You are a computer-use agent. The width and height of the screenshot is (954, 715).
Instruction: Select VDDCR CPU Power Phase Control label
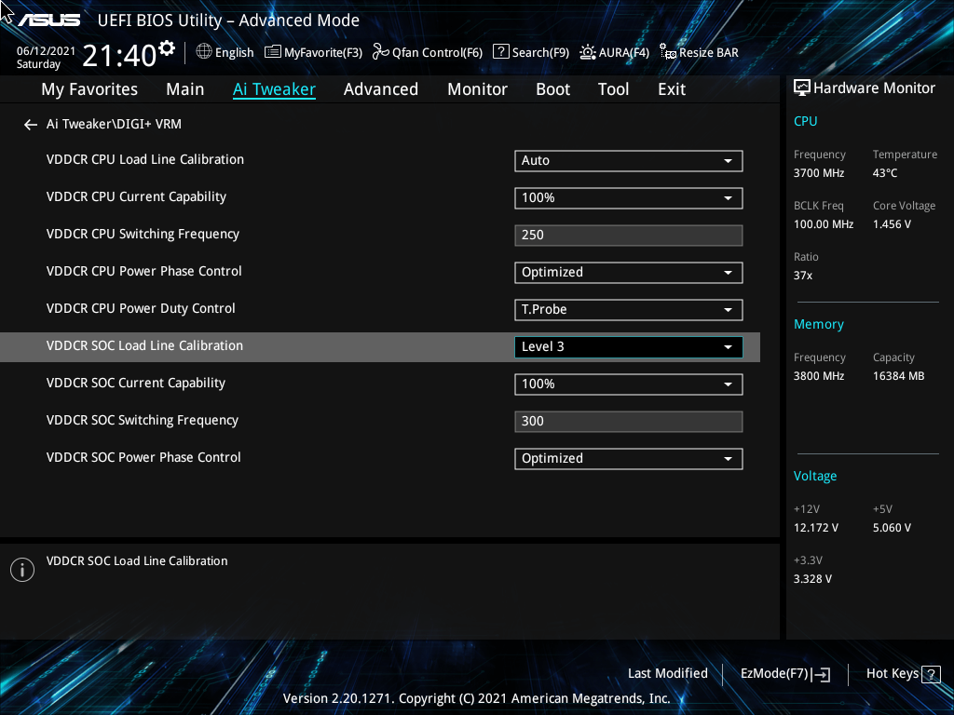point(144,271)
